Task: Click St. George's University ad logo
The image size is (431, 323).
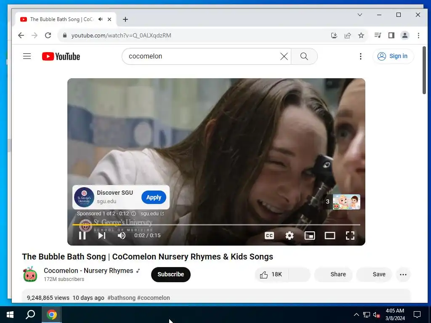Action: 84,197
